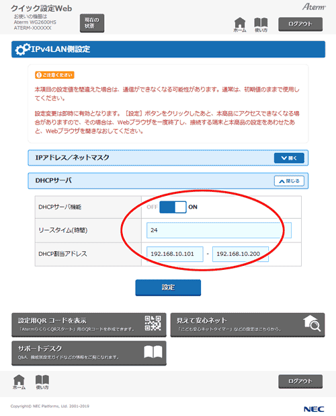Viewport: 336px width, 416px height.
Task: Click the IPアドレス/ネットマスク section title
Action: click(73, 158)
